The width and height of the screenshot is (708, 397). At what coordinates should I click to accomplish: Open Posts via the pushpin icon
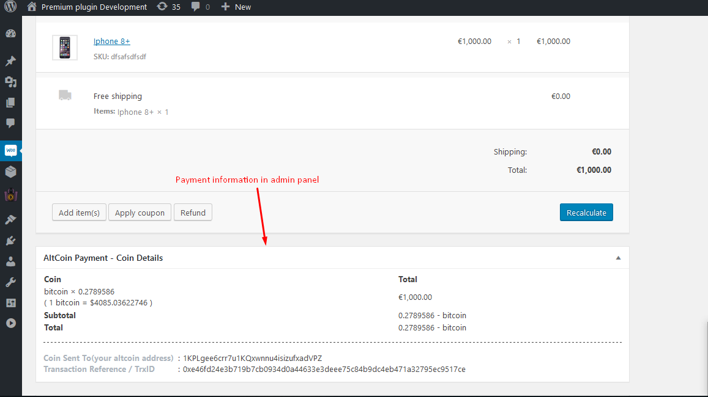10,61
